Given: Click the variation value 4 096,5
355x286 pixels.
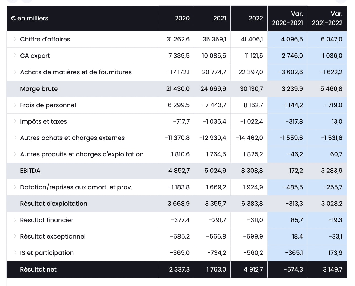Looking at the screenshot, I should coord(292,39).
